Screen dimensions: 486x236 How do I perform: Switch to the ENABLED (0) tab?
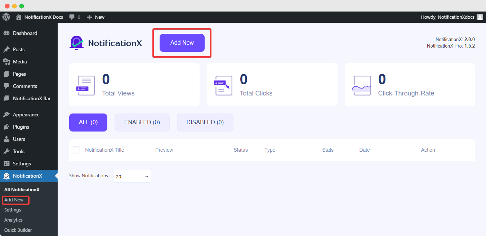(x=142, y=123)
